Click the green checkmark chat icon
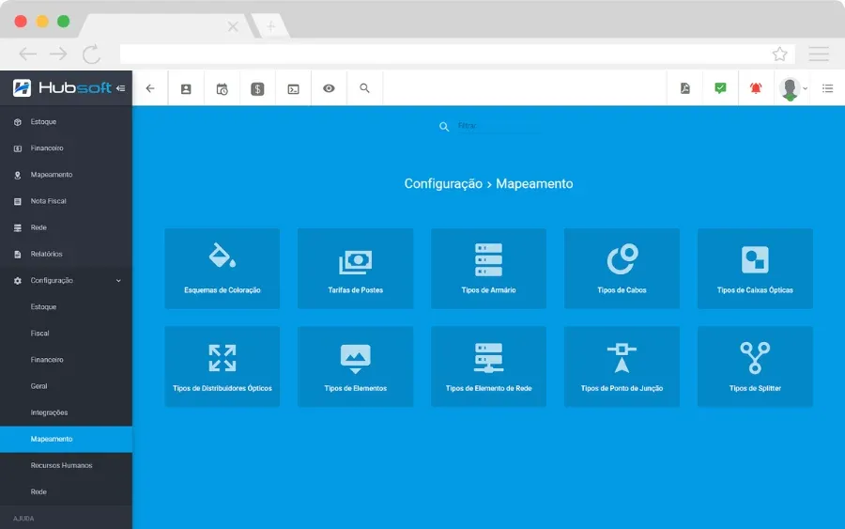The image size is (845, 529). [720, 88]
